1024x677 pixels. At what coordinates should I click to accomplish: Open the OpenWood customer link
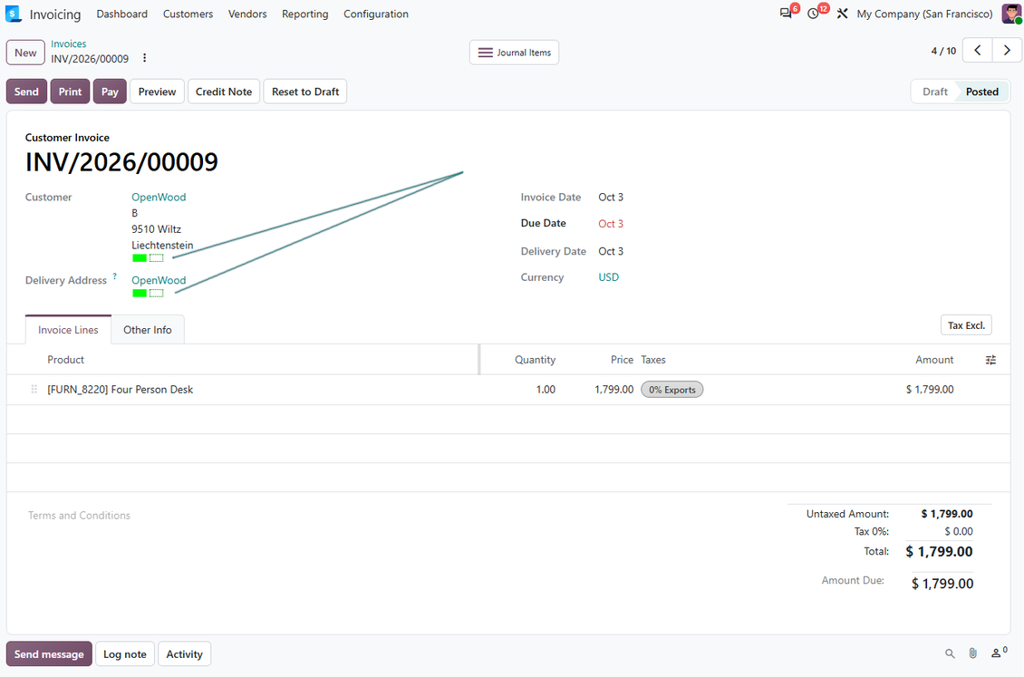159,198
